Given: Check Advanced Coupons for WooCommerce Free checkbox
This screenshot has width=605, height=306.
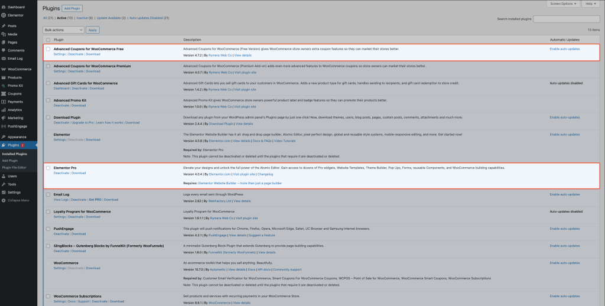Looking at the screenshot, I should (48, 49).
